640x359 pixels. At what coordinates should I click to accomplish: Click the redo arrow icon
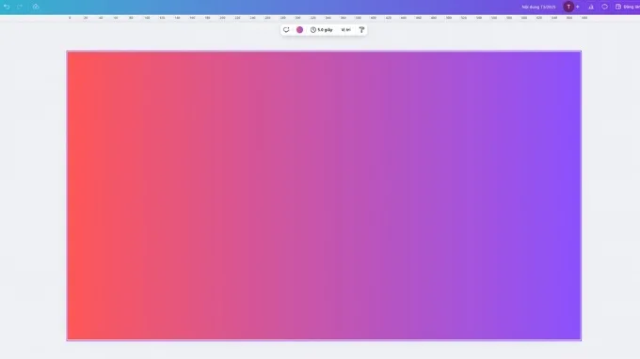coord(20,7)
